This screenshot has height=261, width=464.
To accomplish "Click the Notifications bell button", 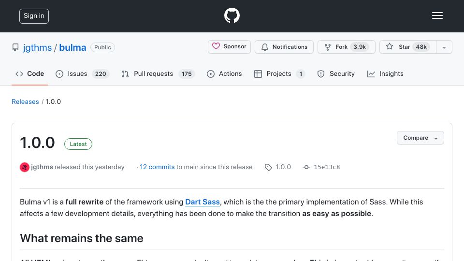I will 284,47.
